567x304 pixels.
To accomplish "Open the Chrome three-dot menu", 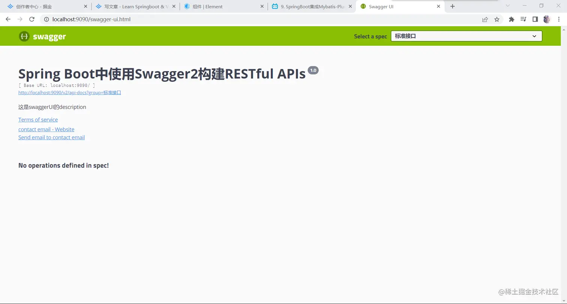I will [559, 19].
